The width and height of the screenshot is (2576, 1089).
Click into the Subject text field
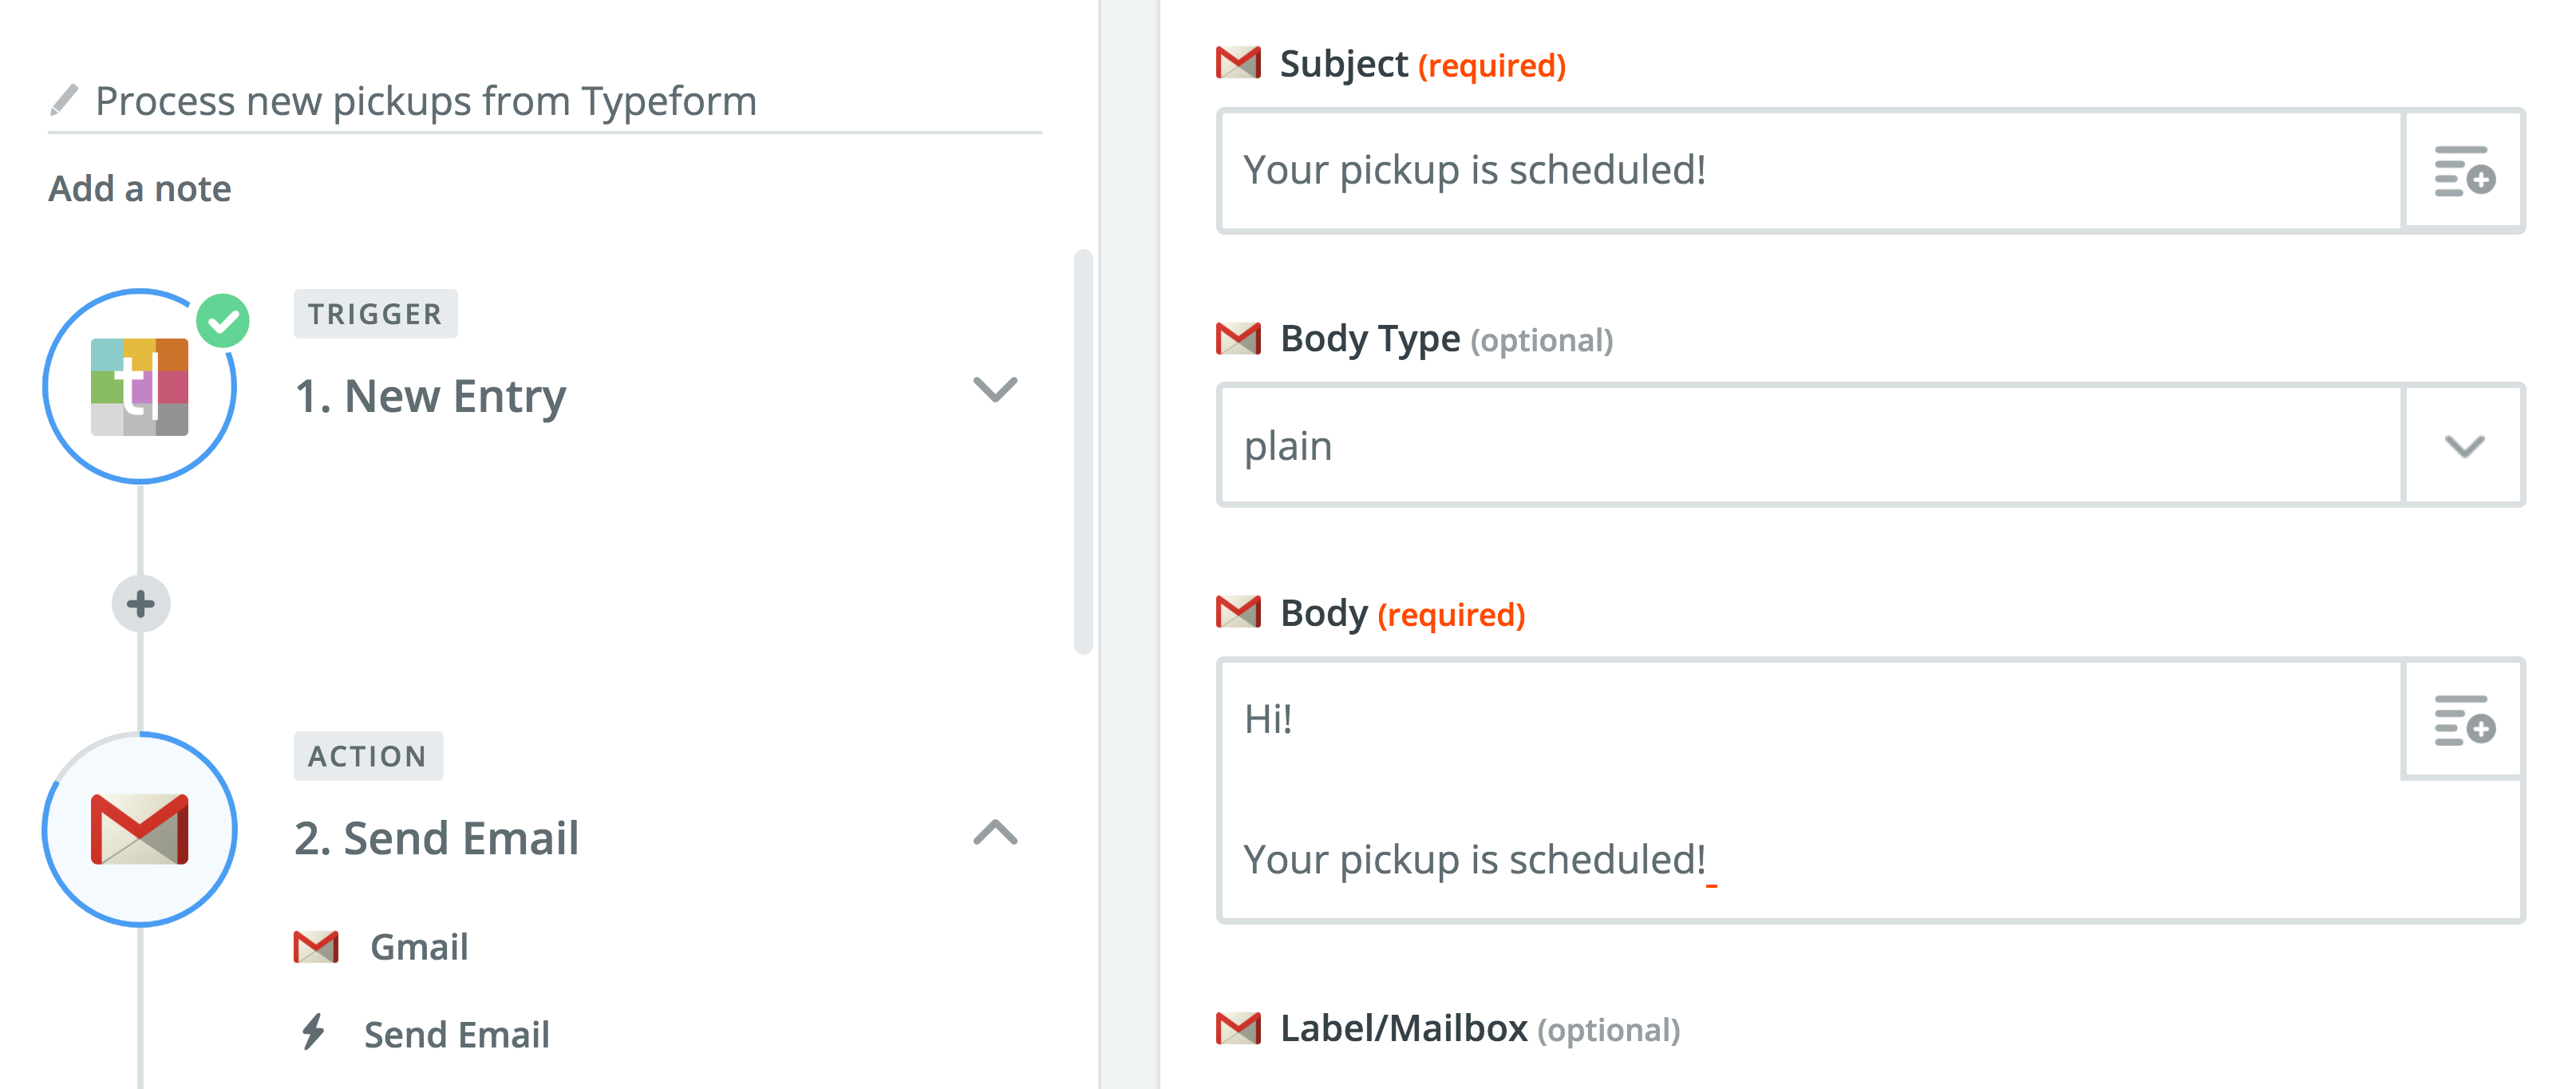point(1810,171)
